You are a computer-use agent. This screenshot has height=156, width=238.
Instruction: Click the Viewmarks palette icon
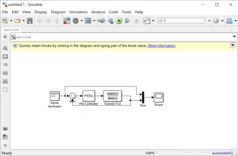[5, 137]
